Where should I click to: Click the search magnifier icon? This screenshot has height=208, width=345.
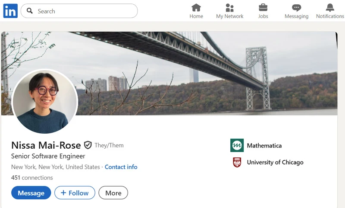(x=30, y=11)
